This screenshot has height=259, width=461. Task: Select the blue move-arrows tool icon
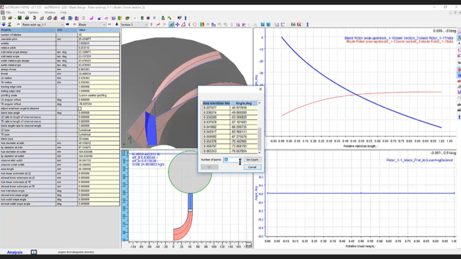(177, 25)
